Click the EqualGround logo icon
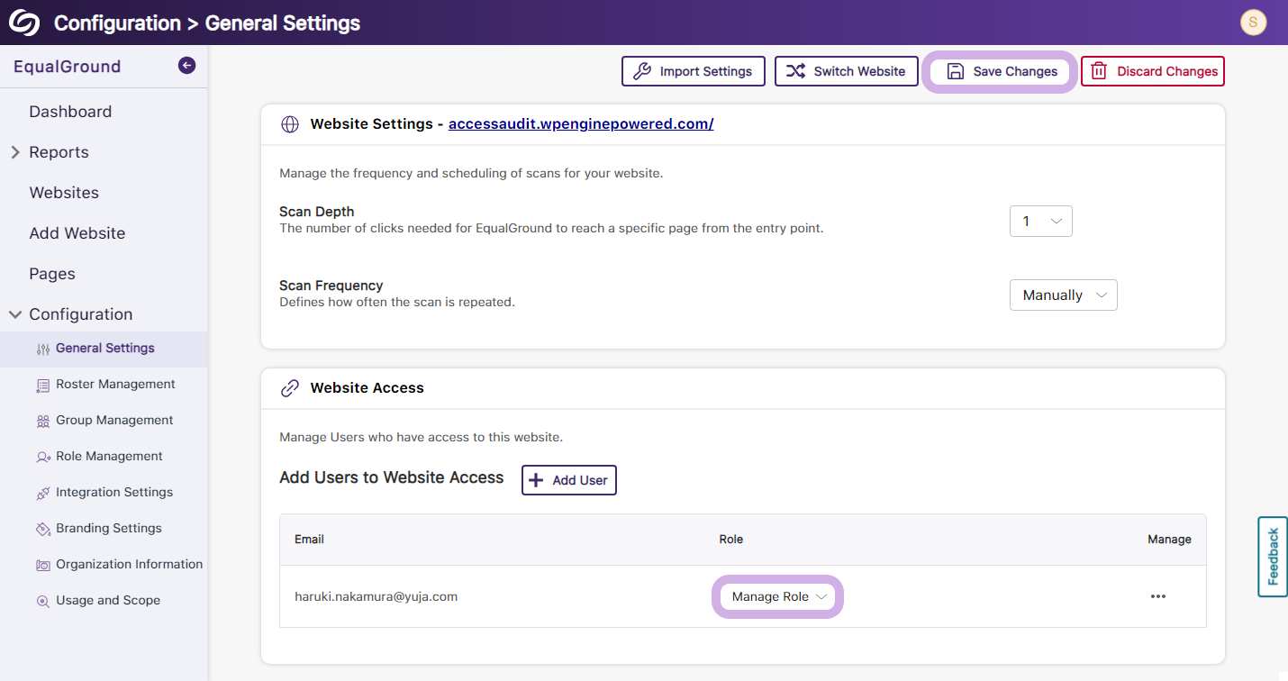Screen dimensions: 1288x681 (x=24, y=23)
